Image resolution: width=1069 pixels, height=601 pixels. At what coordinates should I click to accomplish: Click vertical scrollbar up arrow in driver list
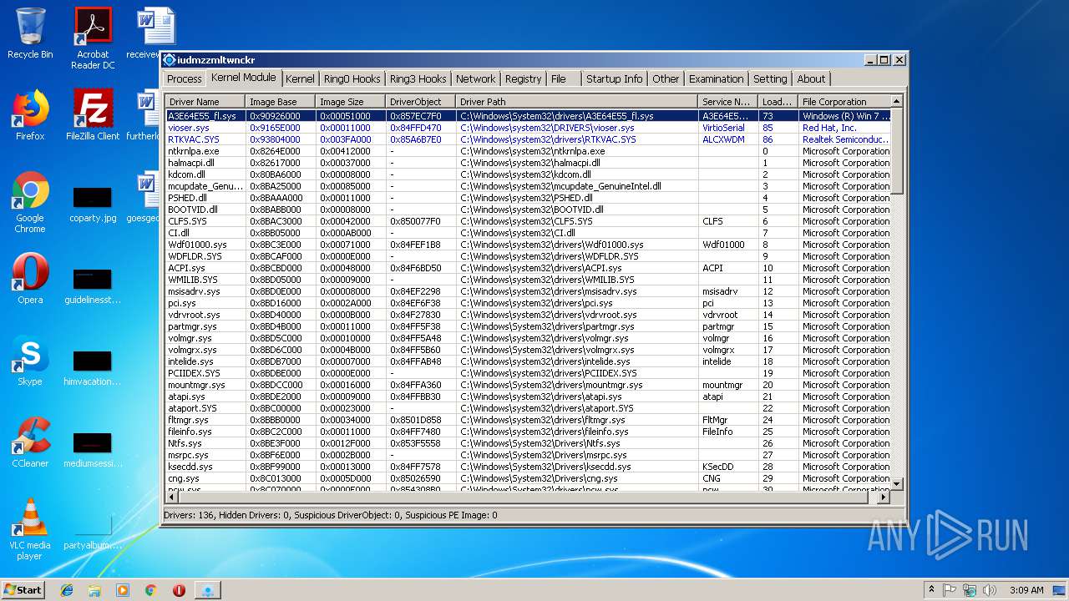(897, 101)
